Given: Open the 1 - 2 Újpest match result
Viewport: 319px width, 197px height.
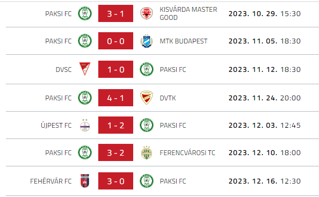Looking at the screenshot, I should click(115, 125).
